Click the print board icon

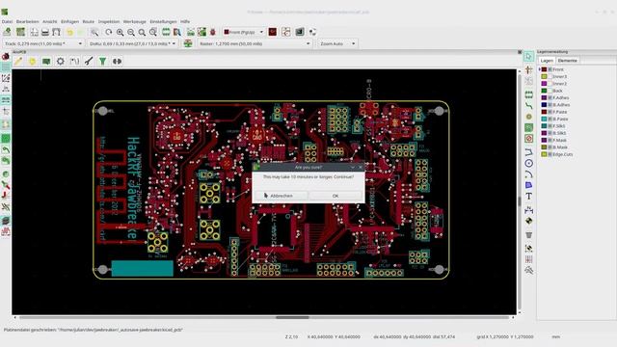click(x=45, y=32)
